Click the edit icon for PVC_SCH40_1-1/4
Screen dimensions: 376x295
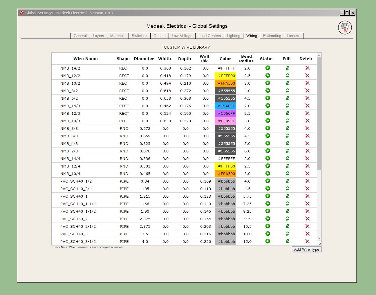(x=288, y=203)
